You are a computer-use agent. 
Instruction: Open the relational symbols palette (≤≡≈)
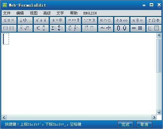click(9, 20)
